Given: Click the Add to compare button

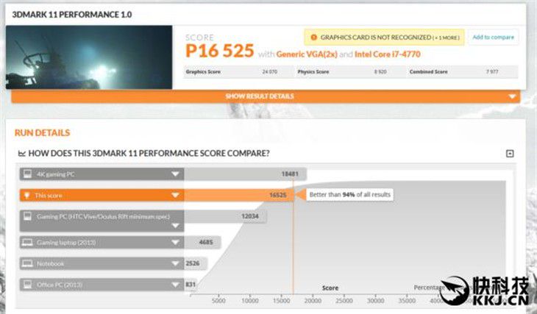Looking at the screenshot, I should point(493,37).
